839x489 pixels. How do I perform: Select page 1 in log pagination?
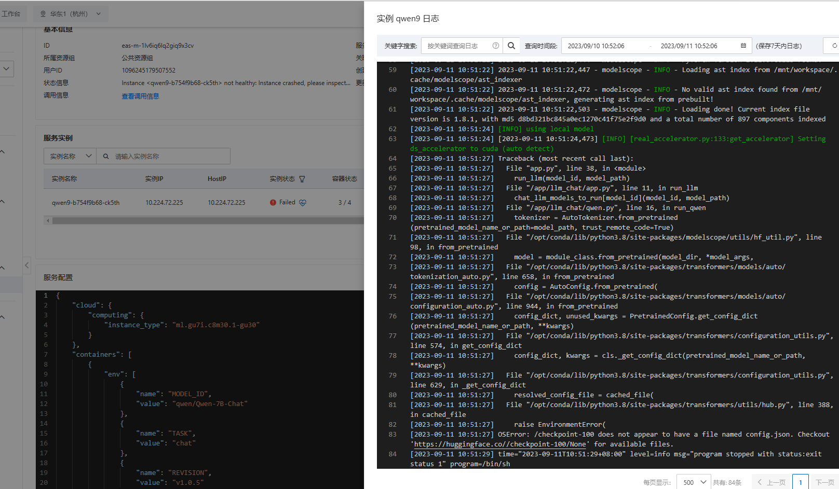[x=801, y=482]
